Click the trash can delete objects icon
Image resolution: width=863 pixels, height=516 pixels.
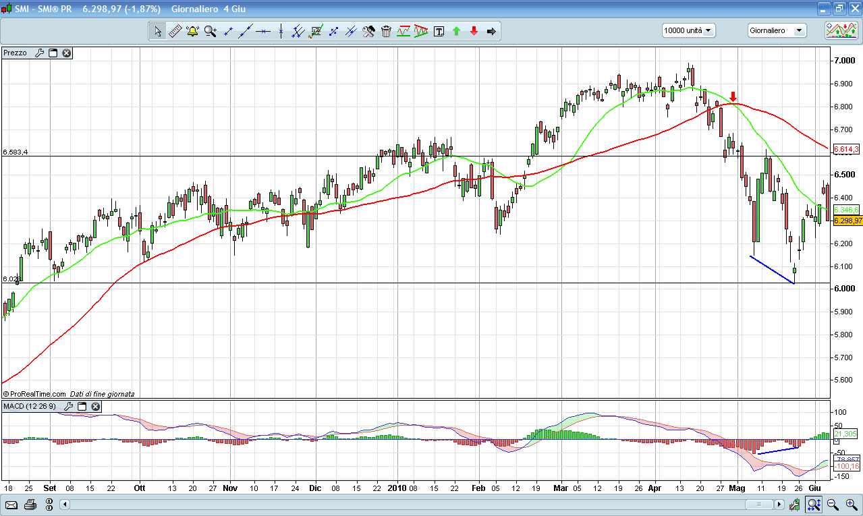point(386,31)
